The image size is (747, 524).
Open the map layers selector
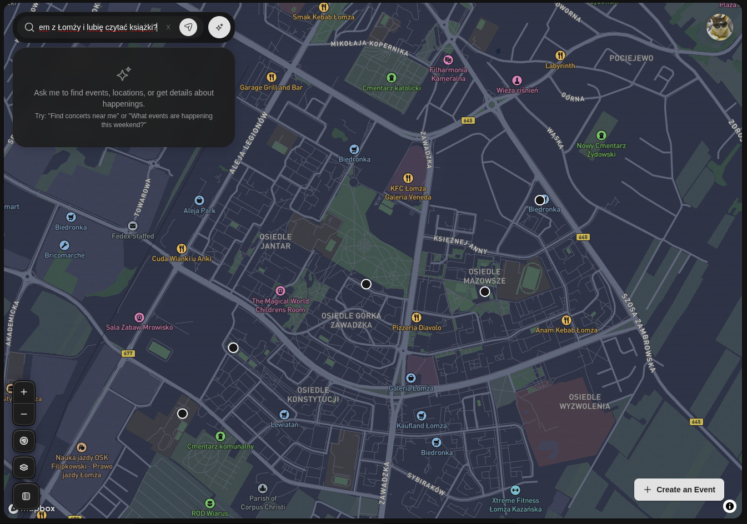tap(24, 467)
